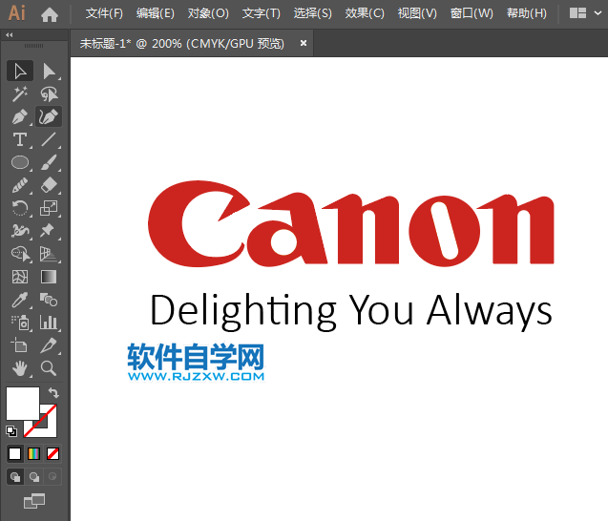Viewport: 608px width, 521px height.
Task: Select the Column Graph tool
Action: (49, 323)
